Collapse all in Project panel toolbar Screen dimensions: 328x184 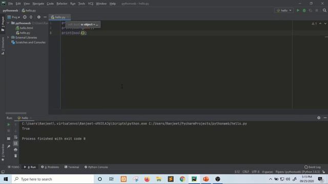[31, 17]
